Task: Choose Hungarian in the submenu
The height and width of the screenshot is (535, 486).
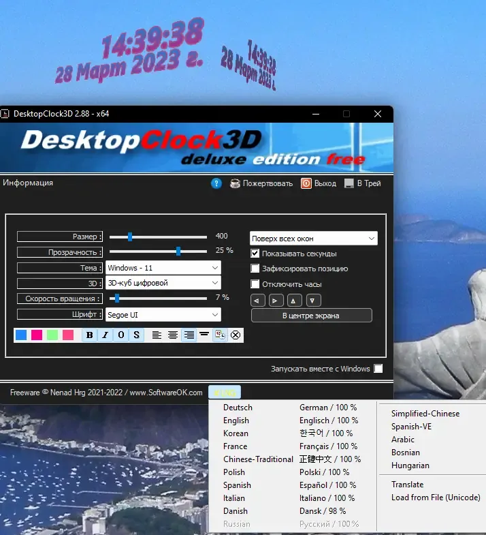Action: pos(410,465)
